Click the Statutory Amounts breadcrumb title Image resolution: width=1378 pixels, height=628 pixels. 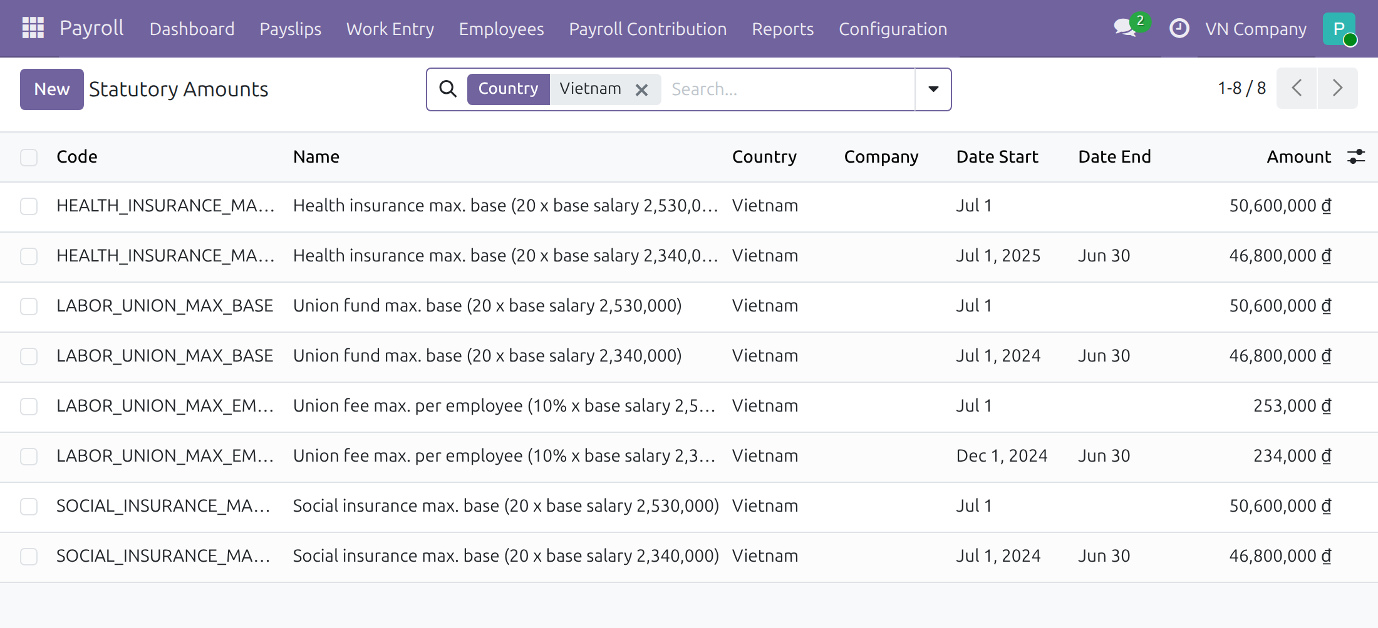tap(179, 89)
